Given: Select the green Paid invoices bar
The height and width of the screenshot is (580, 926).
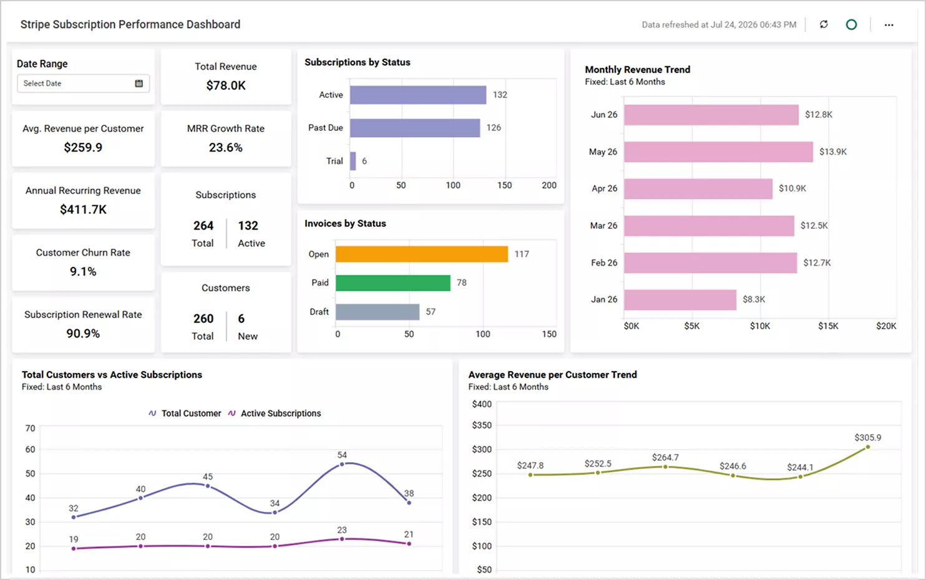Looking at the screenshot, I should (393, 283).
